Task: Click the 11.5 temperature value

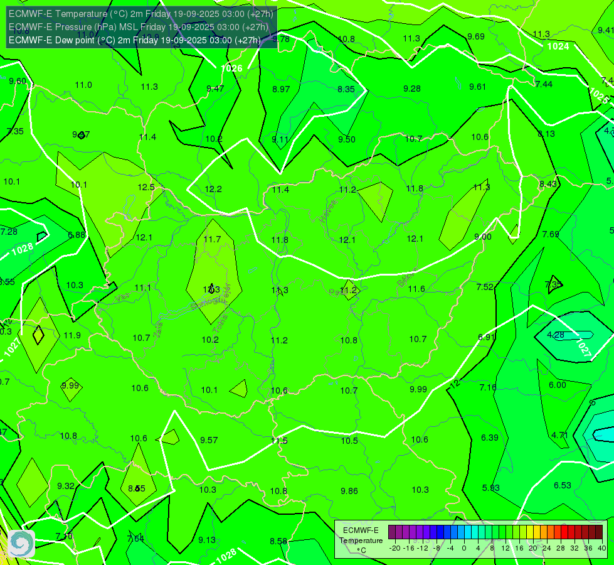Action: 279,441
